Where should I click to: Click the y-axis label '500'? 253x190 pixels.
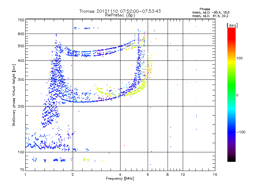point(21,46)
